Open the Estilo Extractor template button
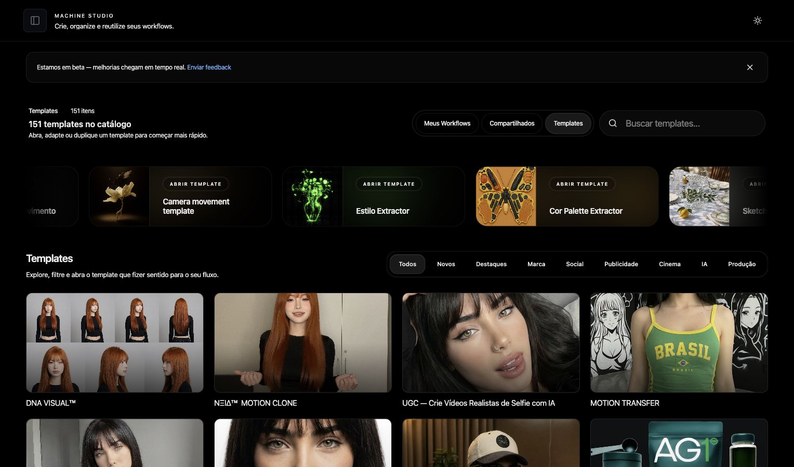 [389, 184]
